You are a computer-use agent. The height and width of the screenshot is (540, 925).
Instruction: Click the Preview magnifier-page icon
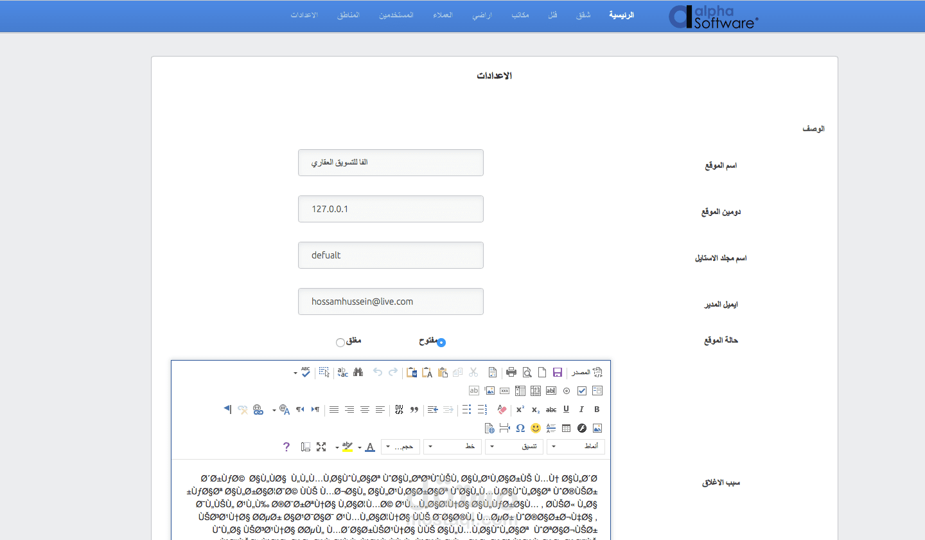pos(527,372)
